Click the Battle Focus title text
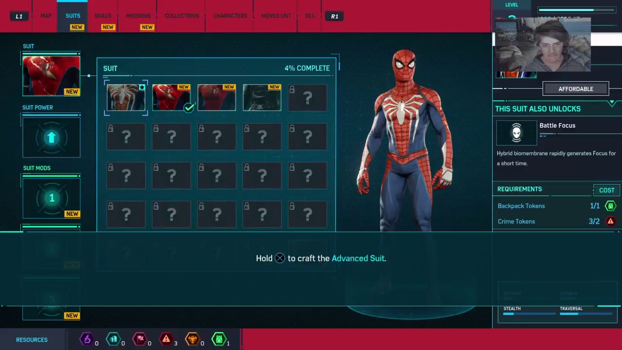The width and height of the screenshot is (622, 350). click(557, 125)
